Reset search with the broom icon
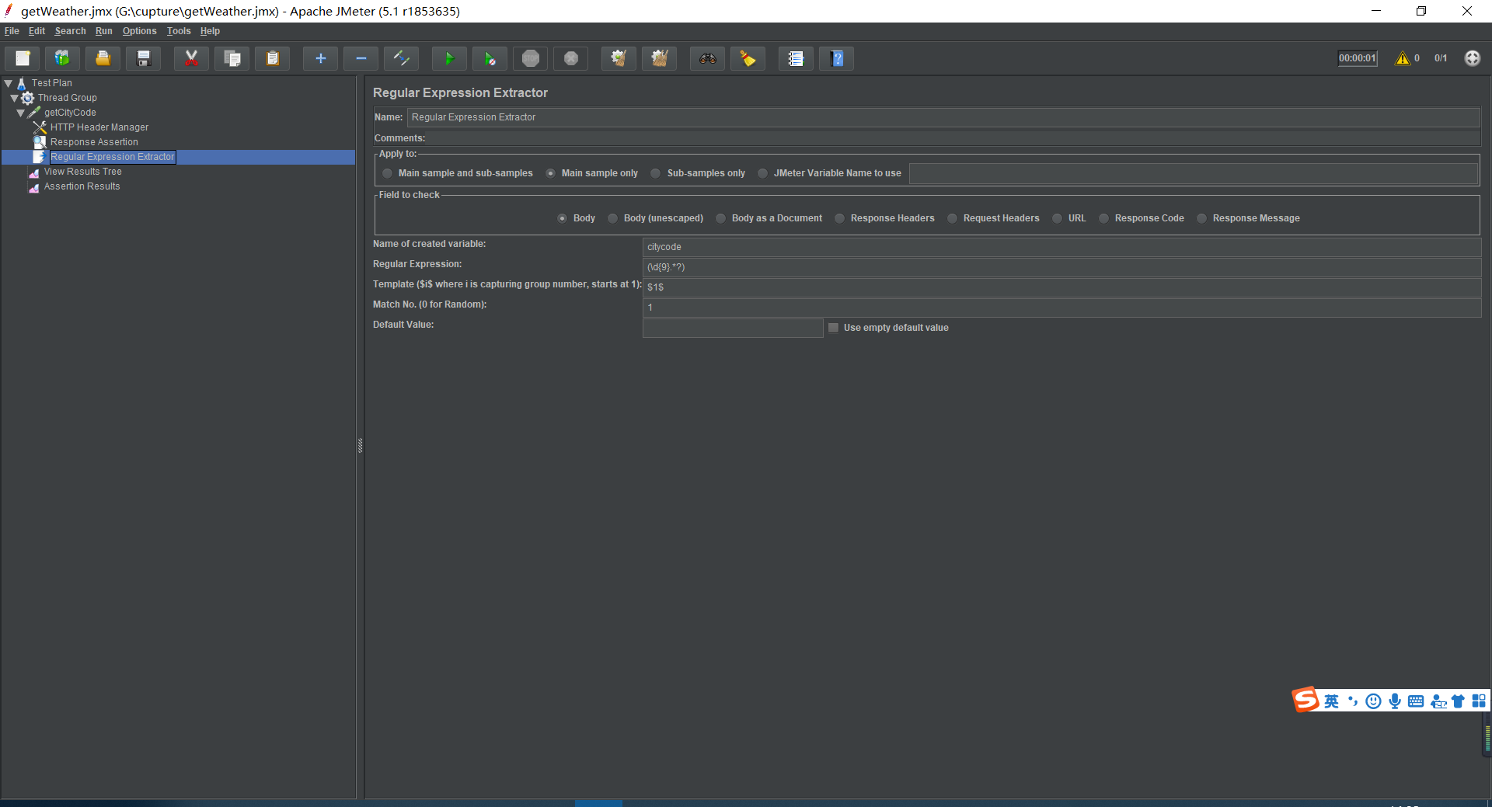1492x807 pixels. [x=748, y=58]
